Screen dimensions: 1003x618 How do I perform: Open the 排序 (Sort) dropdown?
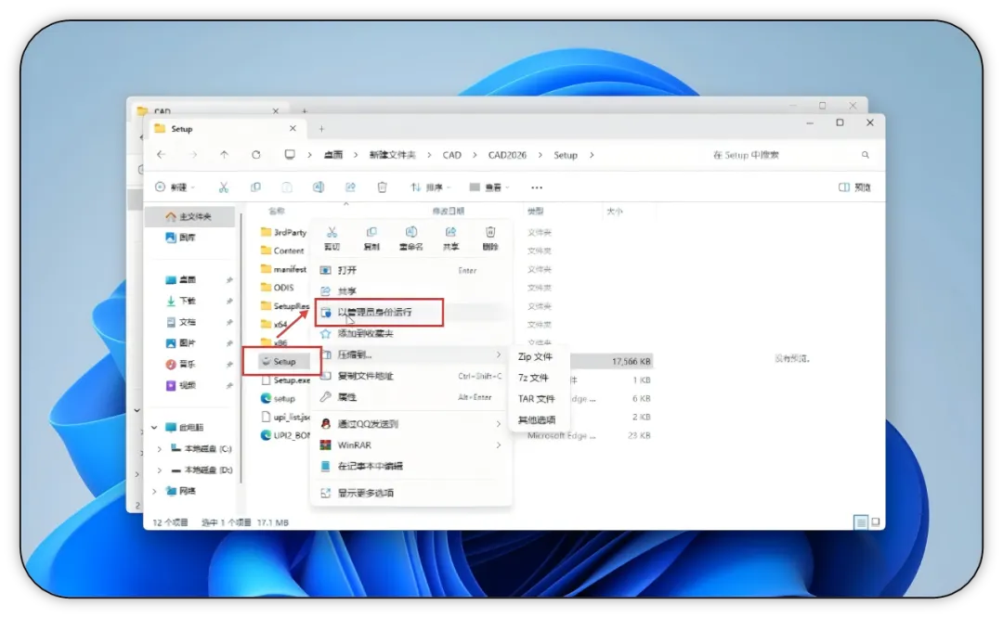point(430,187)
